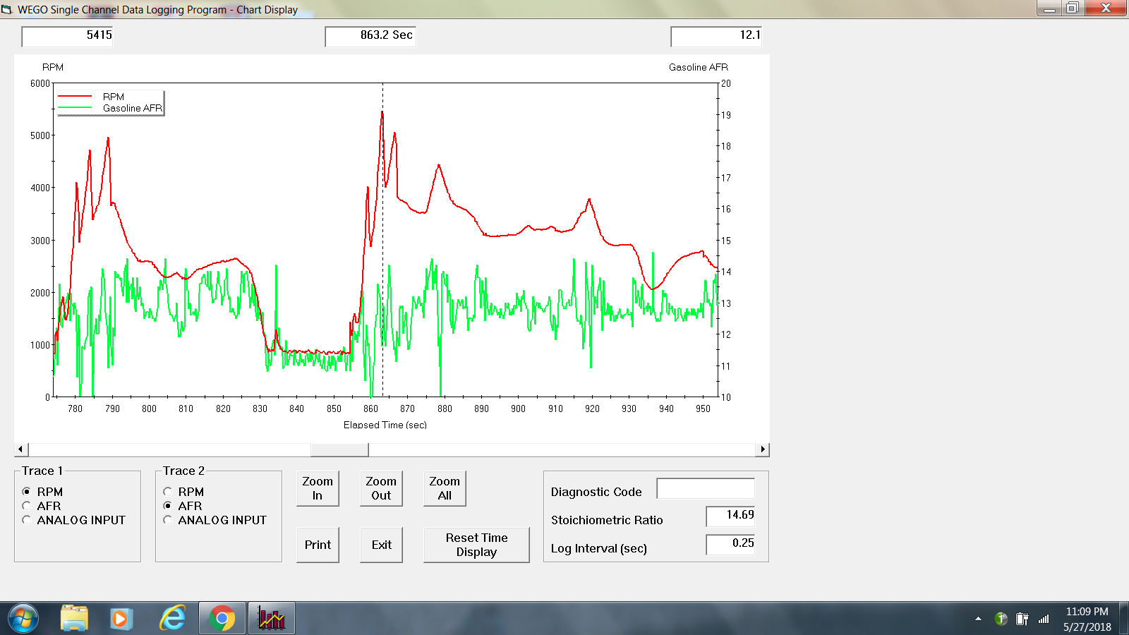The width and height of the screenshot is (1129, 635).
Task: Exit the chart display
Action: coord(381,545)
